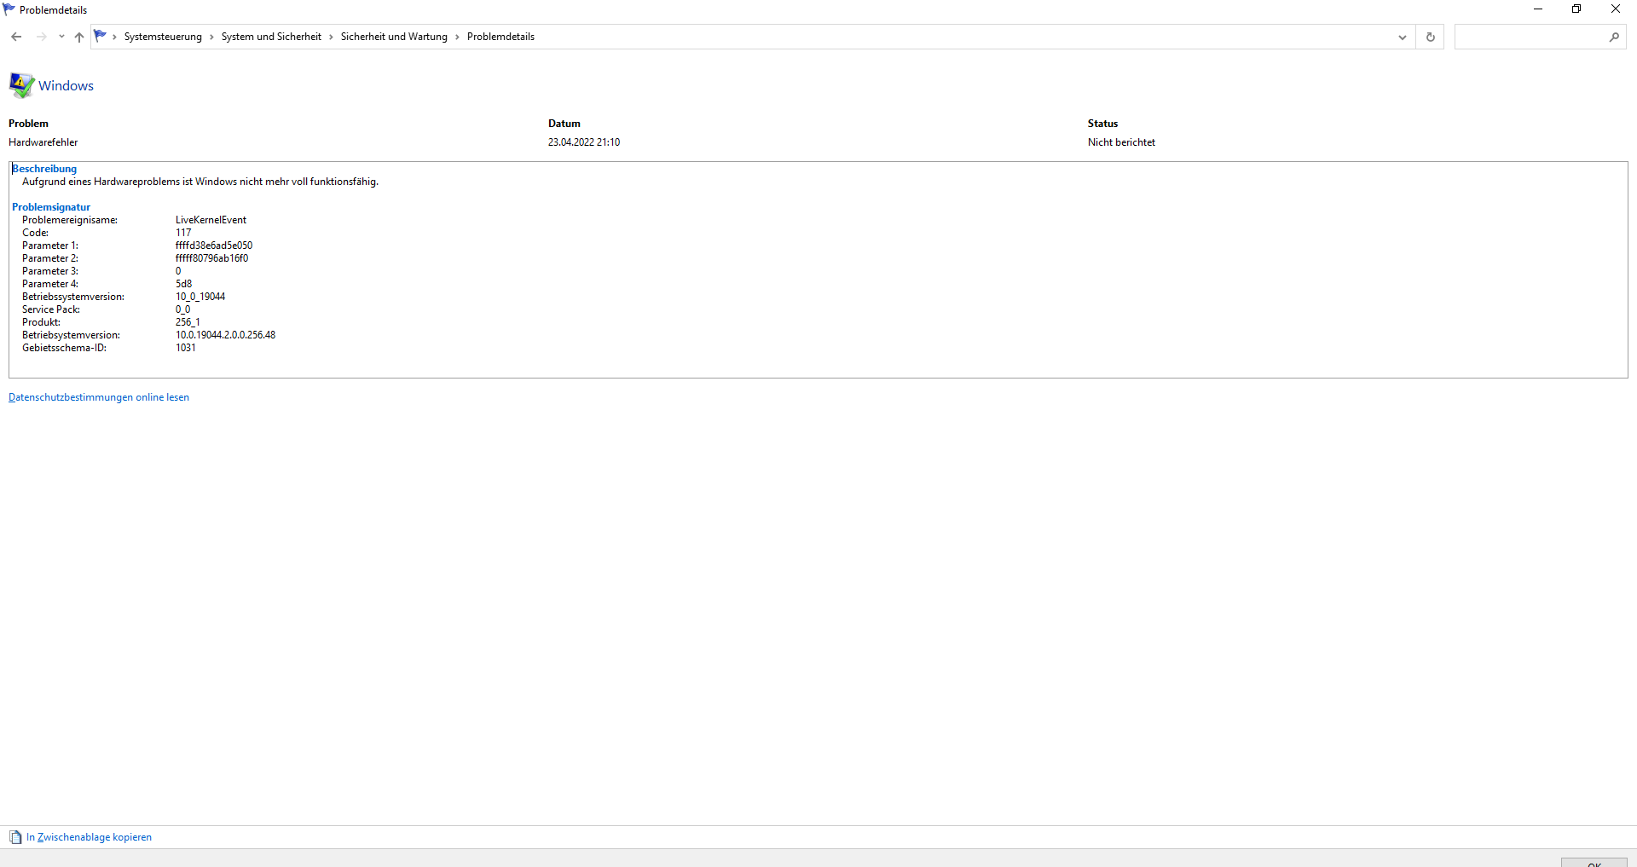Copy details via In Zwischenablage kopieren

pos(89,837)
